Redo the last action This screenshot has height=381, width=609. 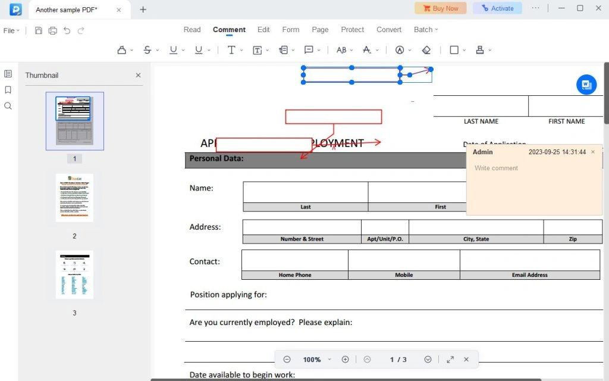pos(81,30)
